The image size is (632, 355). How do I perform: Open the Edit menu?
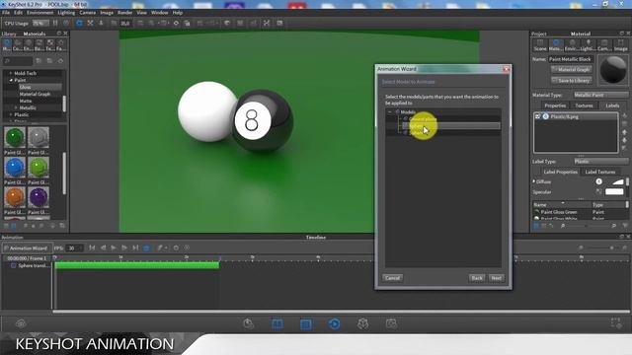[18, 13]
